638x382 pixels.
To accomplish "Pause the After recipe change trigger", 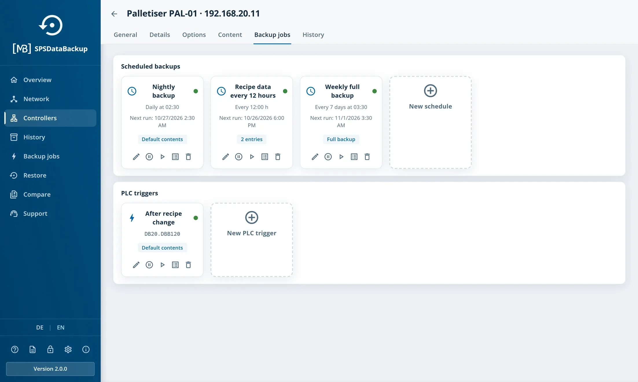I will (149, 265).
